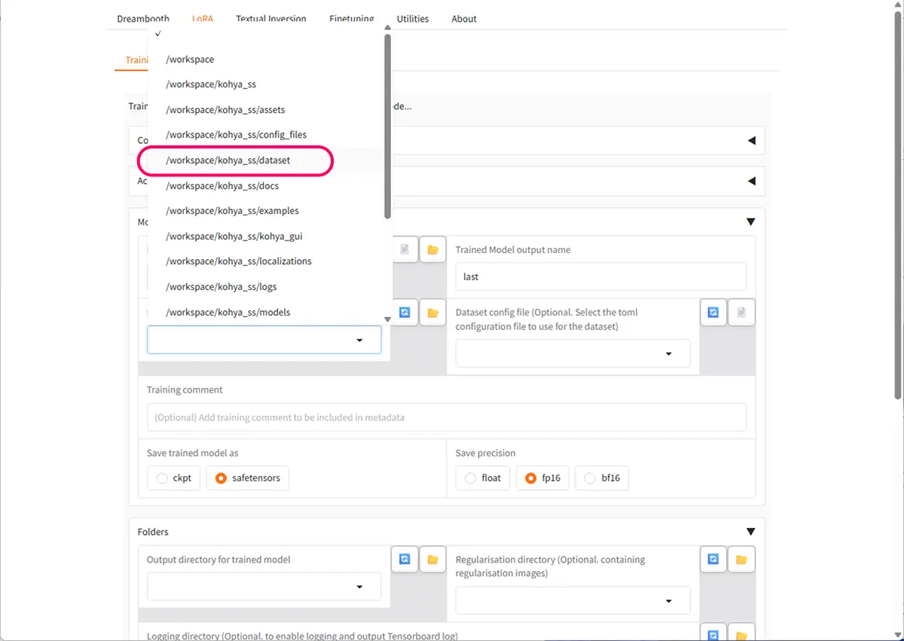Viewport: 904px width, 641px height.
Task: Click the open dropdown box below the folder list
Action: 264,340
